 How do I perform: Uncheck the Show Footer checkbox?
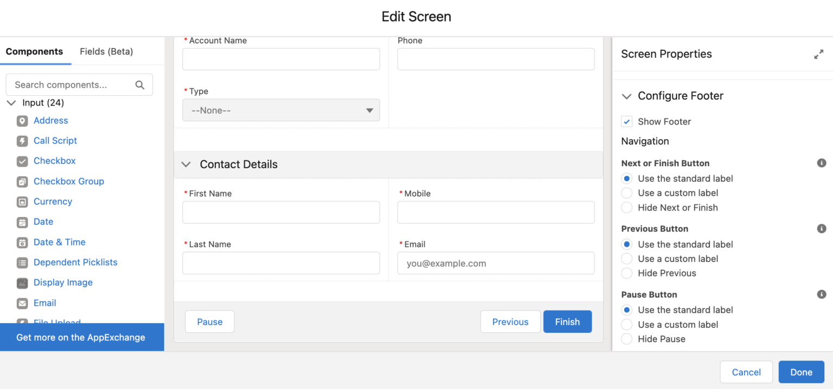(x=626, y=121)
